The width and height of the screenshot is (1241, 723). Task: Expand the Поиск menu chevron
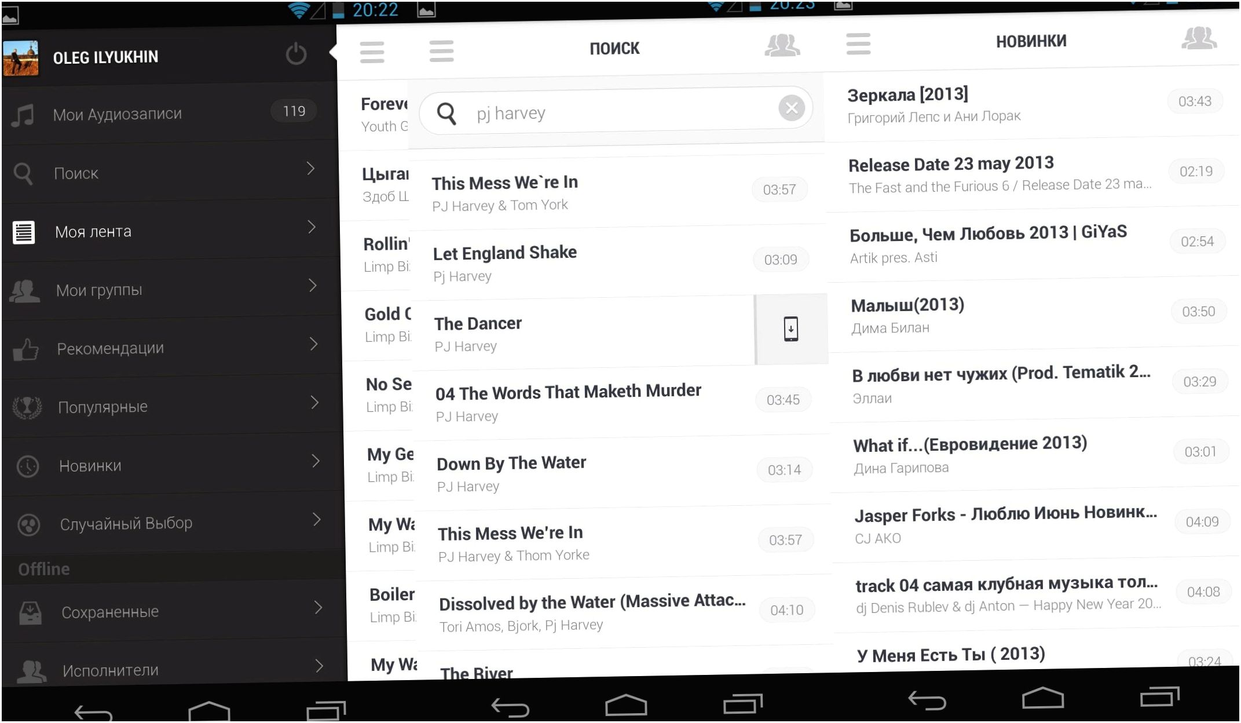(x=311, y=169)
